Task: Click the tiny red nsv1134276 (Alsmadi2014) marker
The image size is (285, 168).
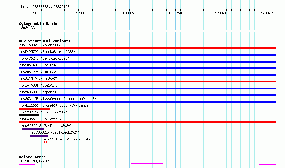Action: (x=45, y=142)
